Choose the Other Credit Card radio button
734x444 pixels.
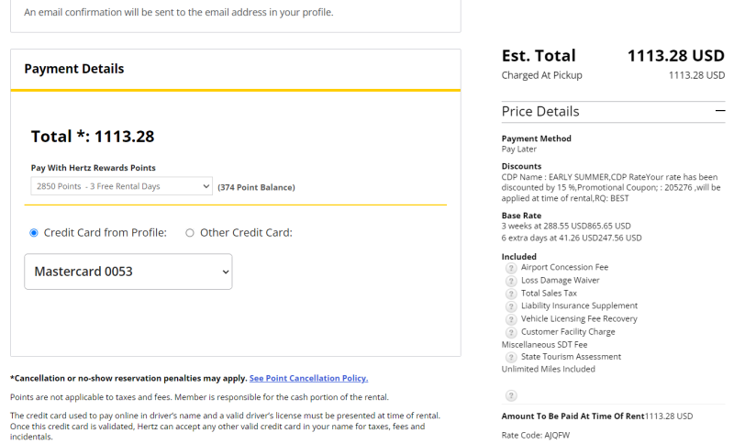[x=190, y=233]
